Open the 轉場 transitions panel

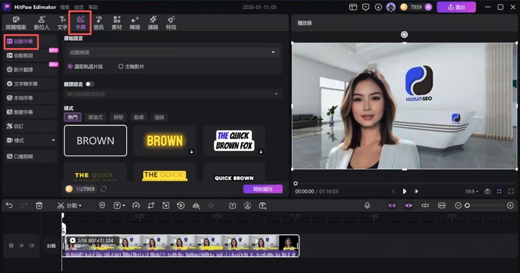[135, 23]
